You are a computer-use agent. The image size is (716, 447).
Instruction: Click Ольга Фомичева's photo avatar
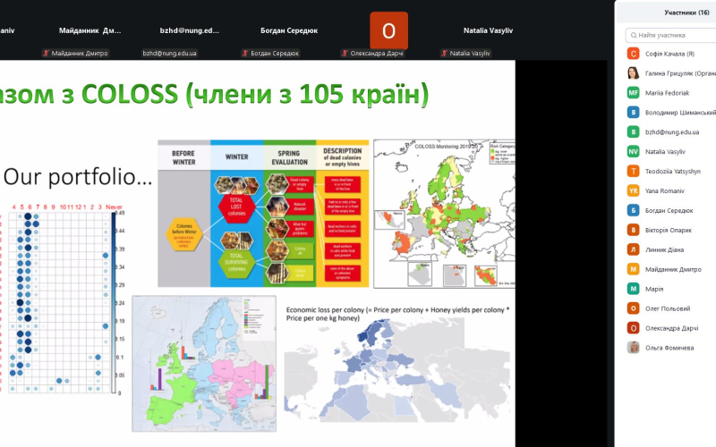[633, 347]
